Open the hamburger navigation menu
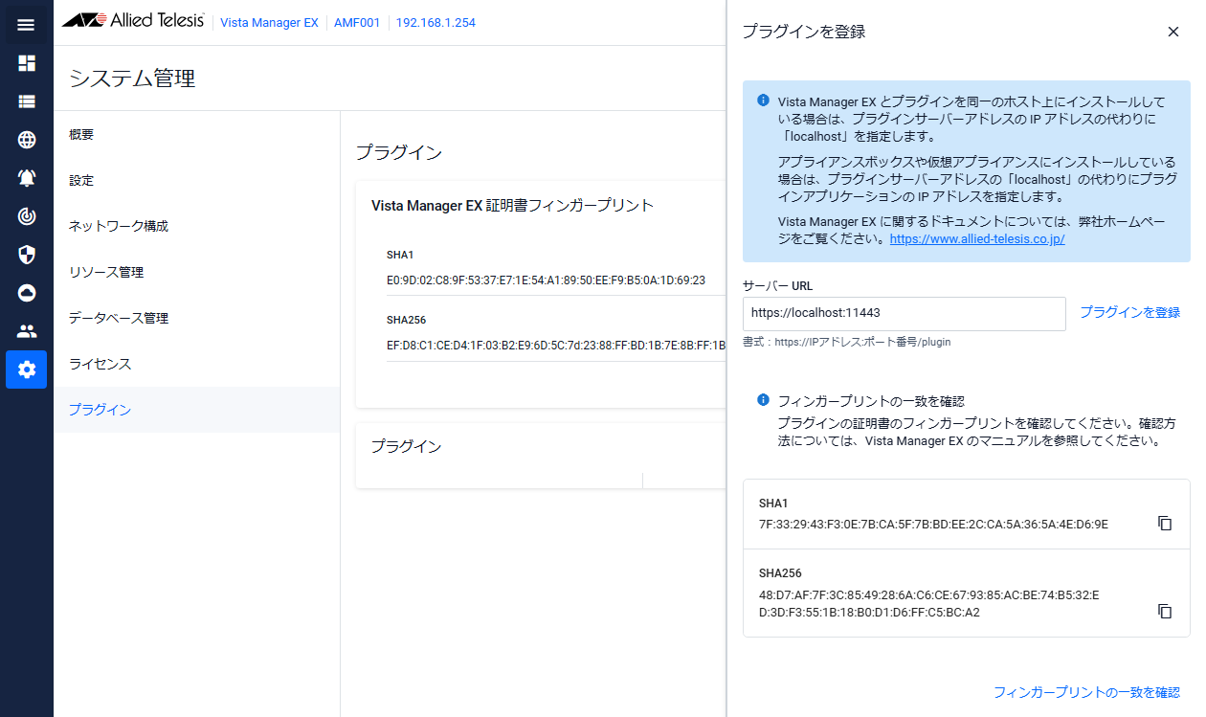 [x=26, y=25]
